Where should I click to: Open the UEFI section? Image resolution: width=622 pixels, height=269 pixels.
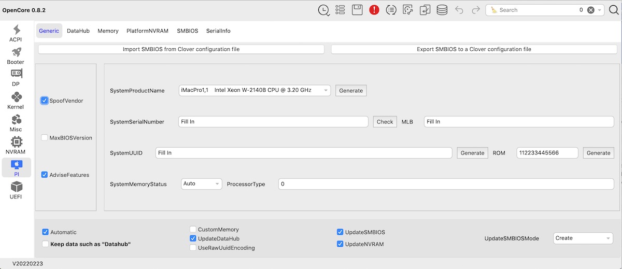(x=17, y=190)
